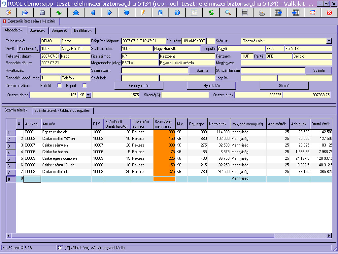Toggle the Export checkbox
This screenshot has height=254, width=338.
(x=84, y=86)
